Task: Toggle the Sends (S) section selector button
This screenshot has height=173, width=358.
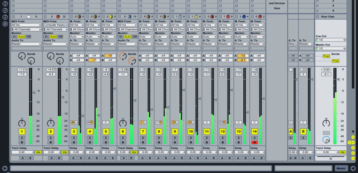Action: click(349, 143)
